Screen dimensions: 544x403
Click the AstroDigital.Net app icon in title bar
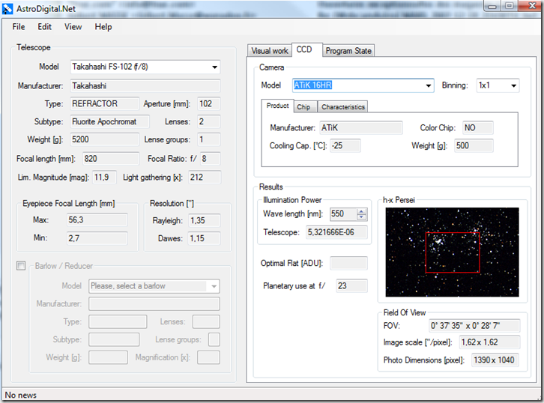(7, 9)
